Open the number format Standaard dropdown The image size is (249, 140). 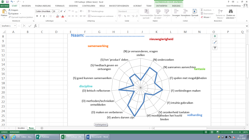point(137,11)
